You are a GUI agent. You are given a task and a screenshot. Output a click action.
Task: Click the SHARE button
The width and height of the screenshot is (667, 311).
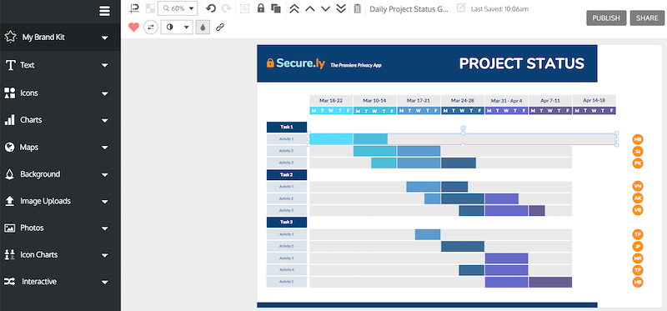[647, 18]
